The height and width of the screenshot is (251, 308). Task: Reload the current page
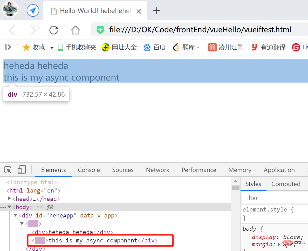53,30
